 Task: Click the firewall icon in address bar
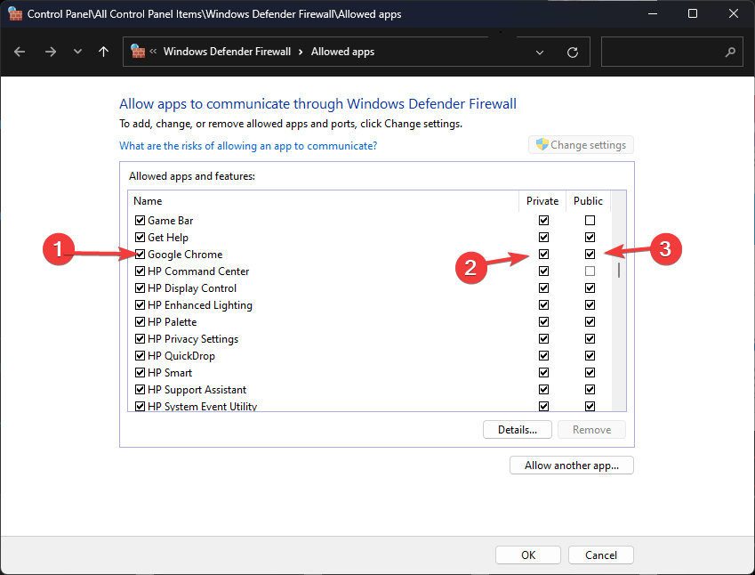click(x=138, y=51)
